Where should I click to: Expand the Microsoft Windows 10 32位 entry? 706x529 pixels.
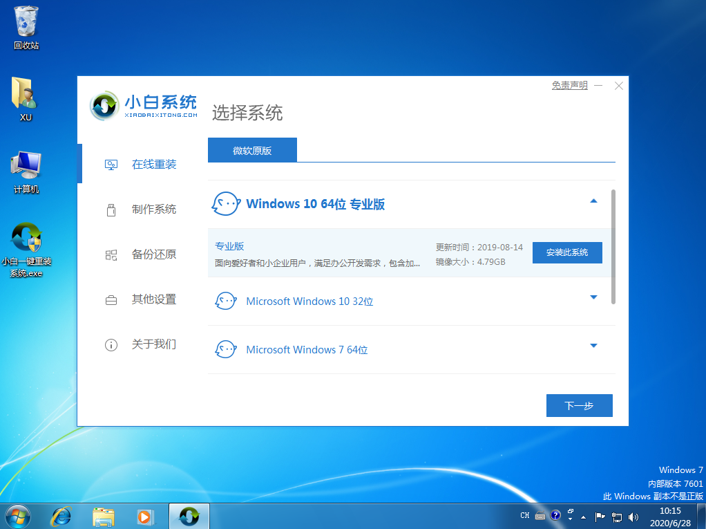click(x=593, y=297)
